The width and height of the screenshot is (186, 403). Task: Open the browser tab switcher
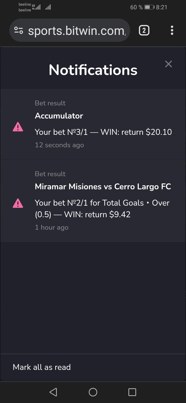[144, 31]
